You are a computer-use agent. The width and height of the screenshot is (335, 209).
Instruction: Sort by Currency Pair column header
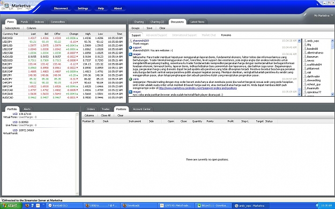[x=13, y=34]
